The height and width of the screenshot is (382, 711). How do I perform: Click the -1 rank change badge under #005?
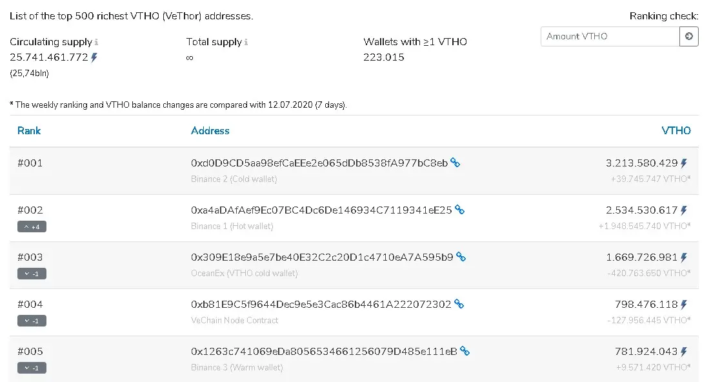(x=32, y=368)
